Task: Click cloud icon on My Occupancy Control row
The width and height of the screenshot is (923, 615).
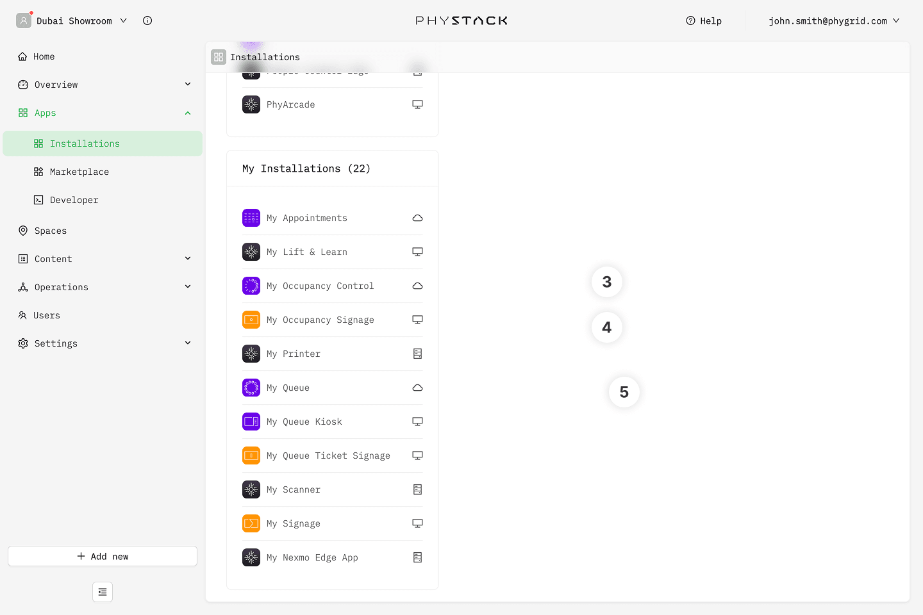Action: point(417,286)
